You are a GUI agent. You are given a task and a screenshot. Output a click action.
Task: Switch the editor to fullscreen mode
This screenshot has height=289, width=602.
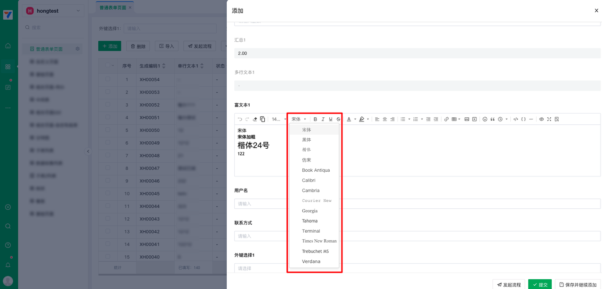549,119
